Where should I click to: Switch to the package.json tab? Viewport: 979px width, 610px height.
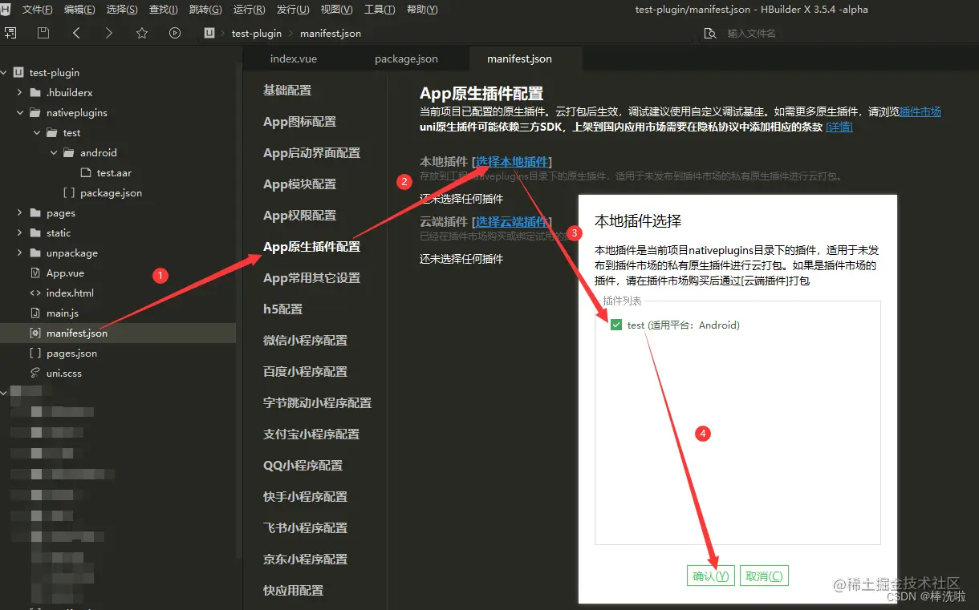click(406, 59)
